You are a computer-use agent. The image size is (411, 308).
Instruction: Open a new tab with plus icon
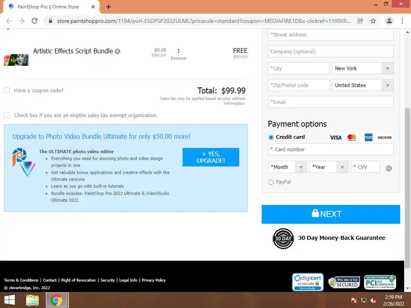click(x=108, y=7)
